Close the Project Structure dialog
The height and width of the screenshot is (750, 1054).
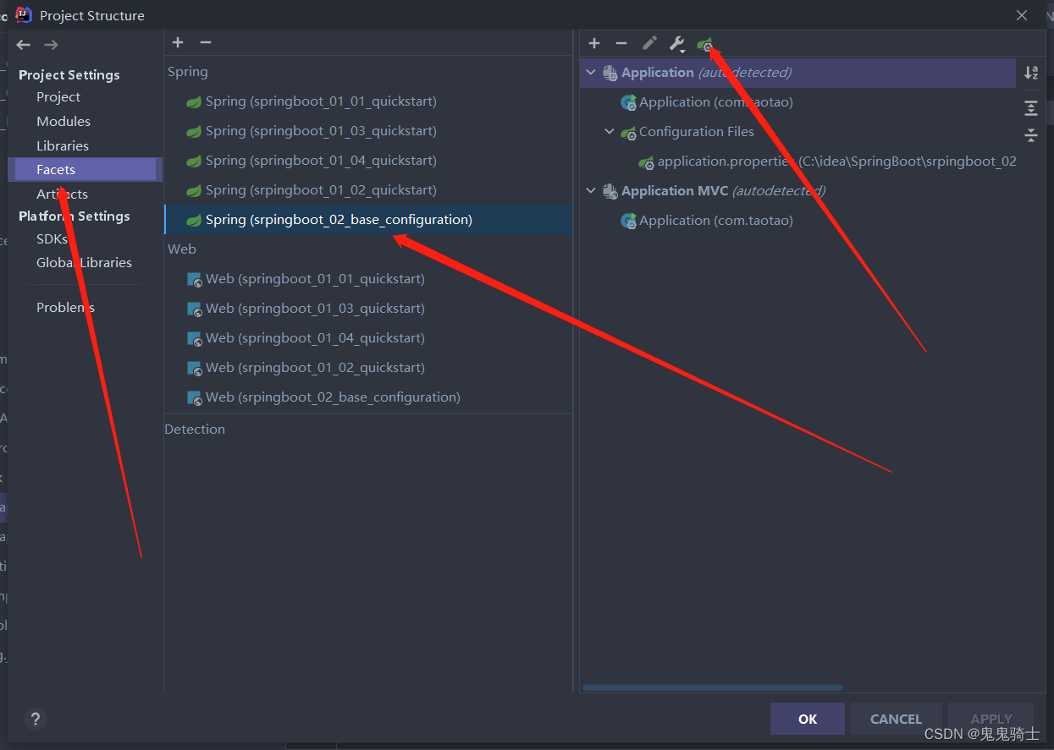click(1022, 15)
